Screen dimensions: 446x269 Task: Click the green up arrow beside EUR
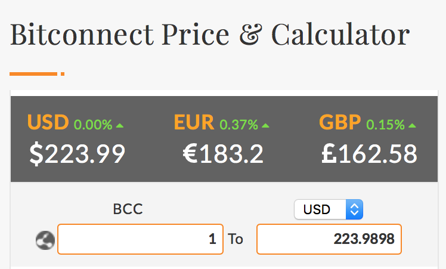click(x=265, y=125)
